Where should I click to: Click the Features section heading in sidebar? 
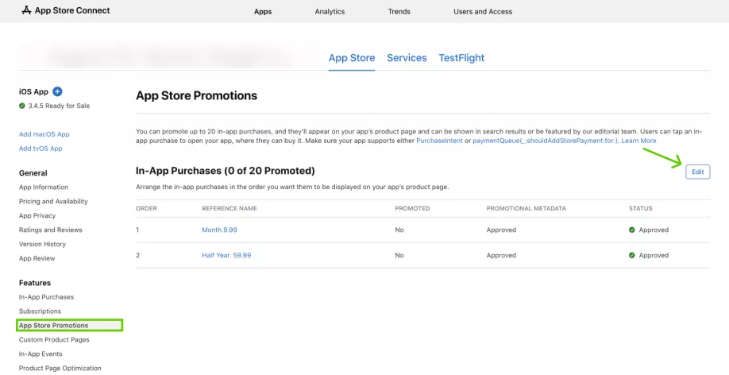pyautogui.click(x=35, y=283)
